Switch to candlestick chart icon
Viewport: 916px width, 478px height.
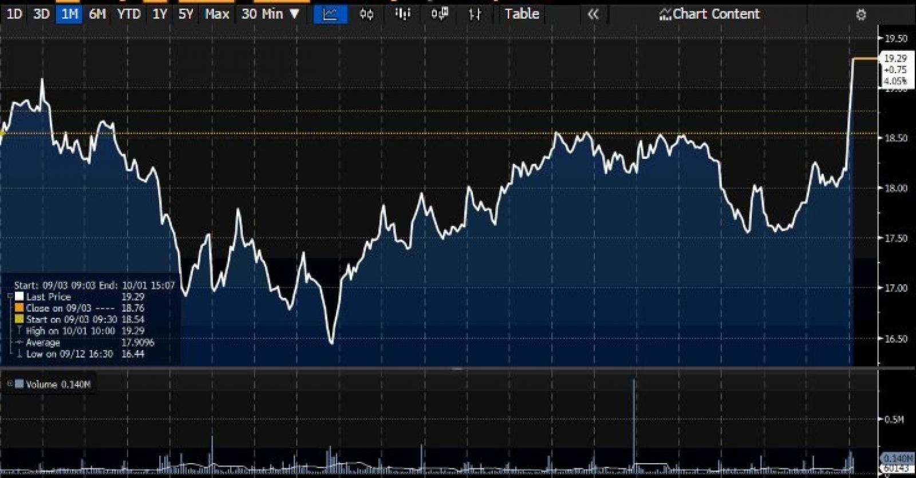(366, 14)
